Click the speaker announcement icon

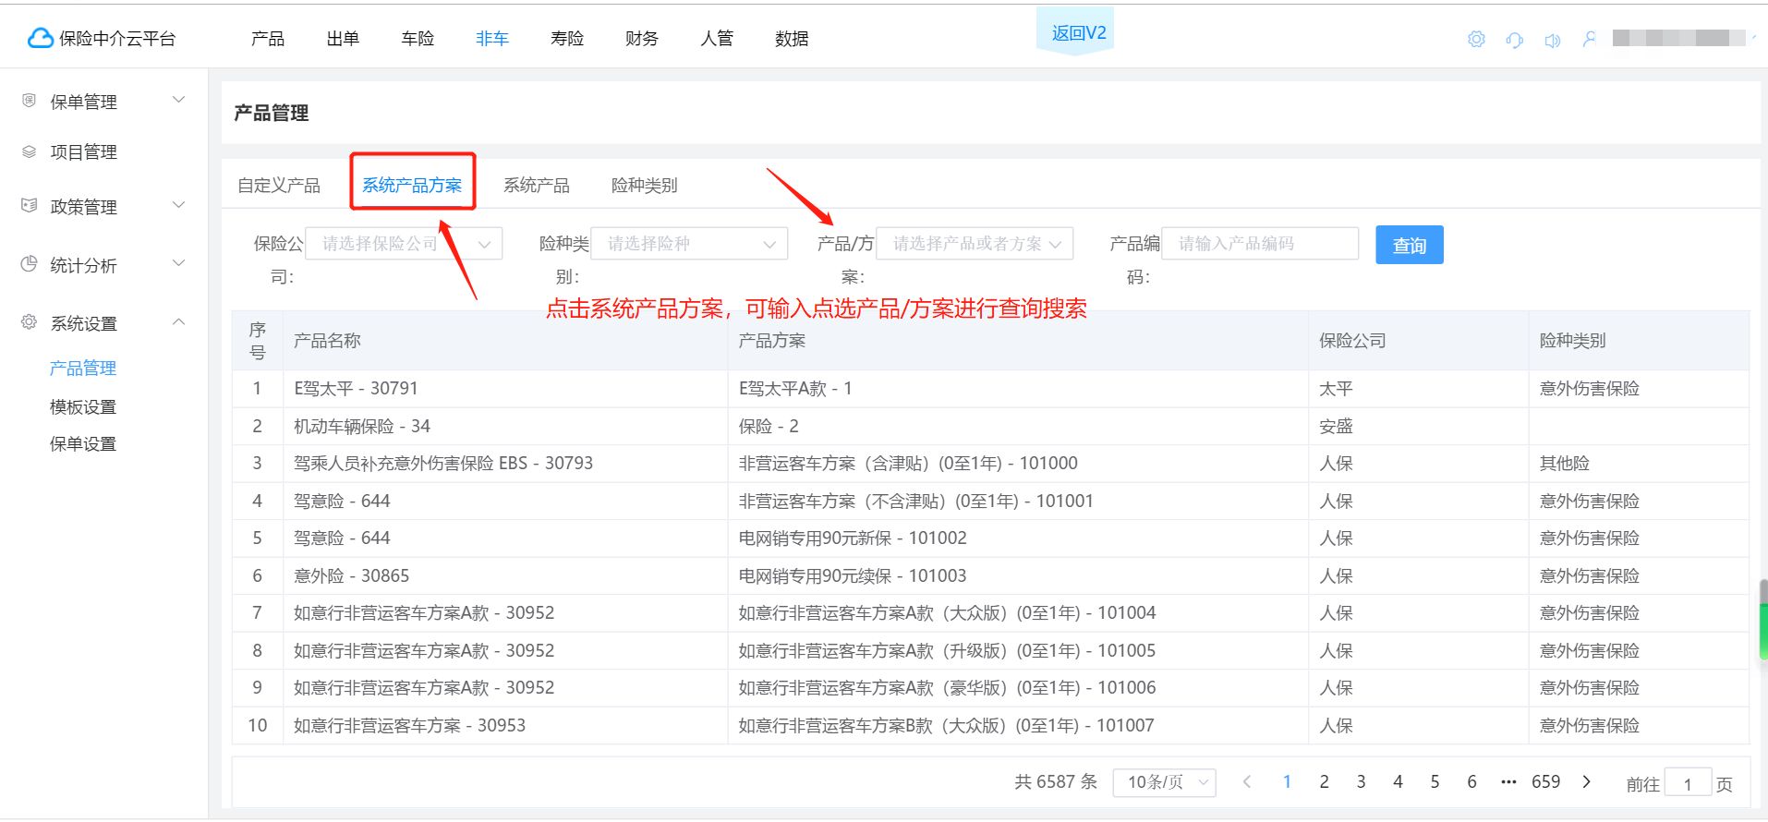[1552, 40]
